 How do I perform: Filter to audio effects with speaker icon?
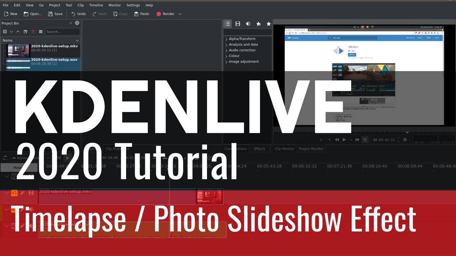[x=248, y=24]
